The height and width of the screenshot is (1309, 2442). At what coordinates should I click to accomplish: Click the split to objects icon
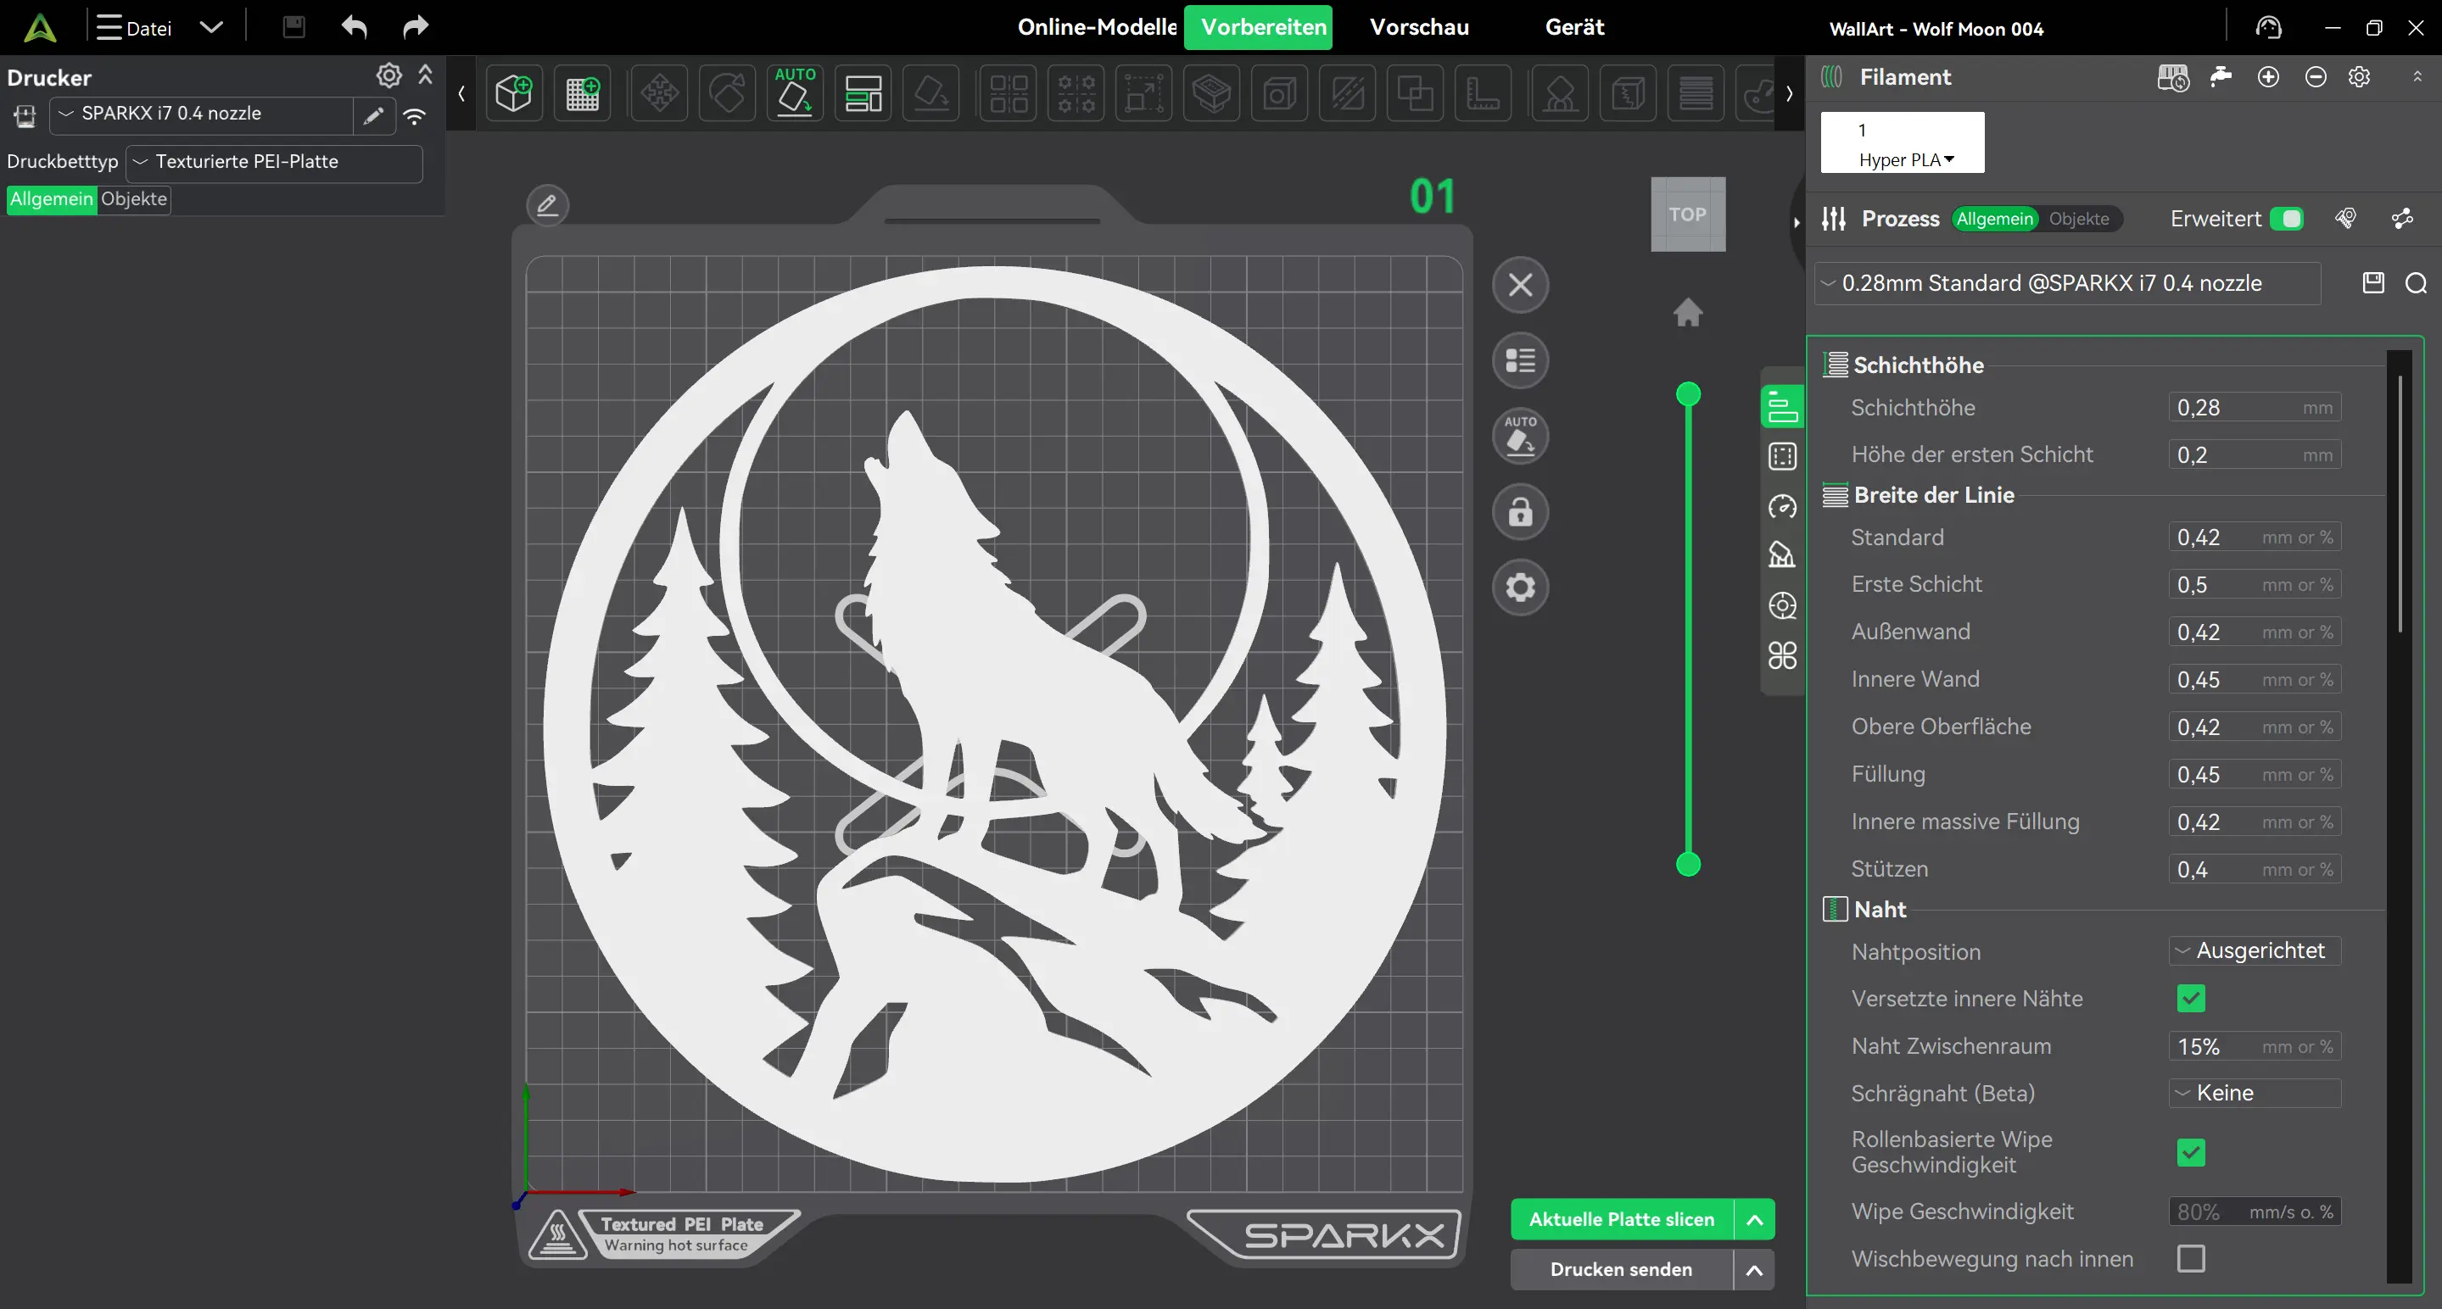1008,92
